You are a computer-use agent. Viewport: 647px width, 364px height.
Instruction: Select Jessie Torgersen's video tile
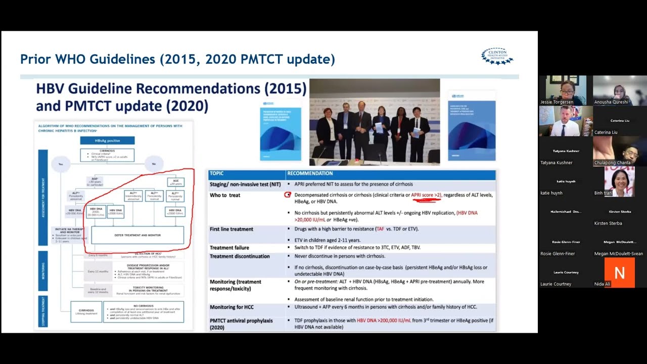coord(566,90)
